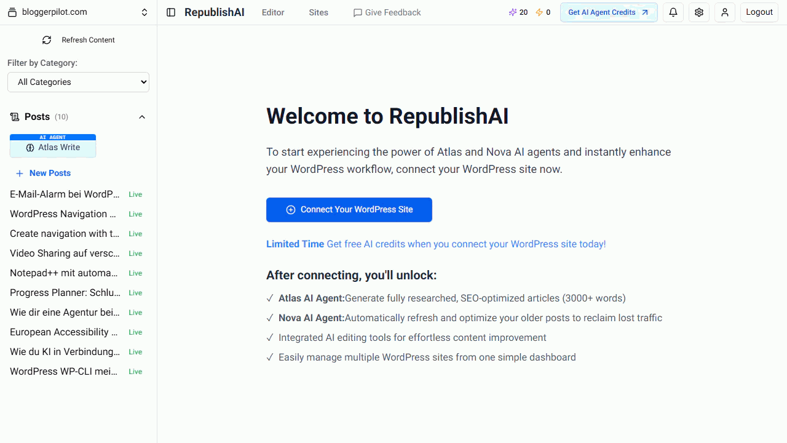Image resolution: width=787 pixels, height=443 pixels.
Task: Click Connect Your WordPress Site button
Action: [349, 210]
